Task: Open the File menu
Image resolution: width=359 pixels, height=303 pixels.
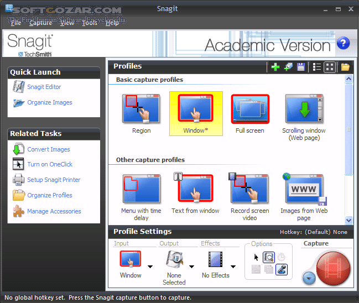Action: tap(16, 23)
